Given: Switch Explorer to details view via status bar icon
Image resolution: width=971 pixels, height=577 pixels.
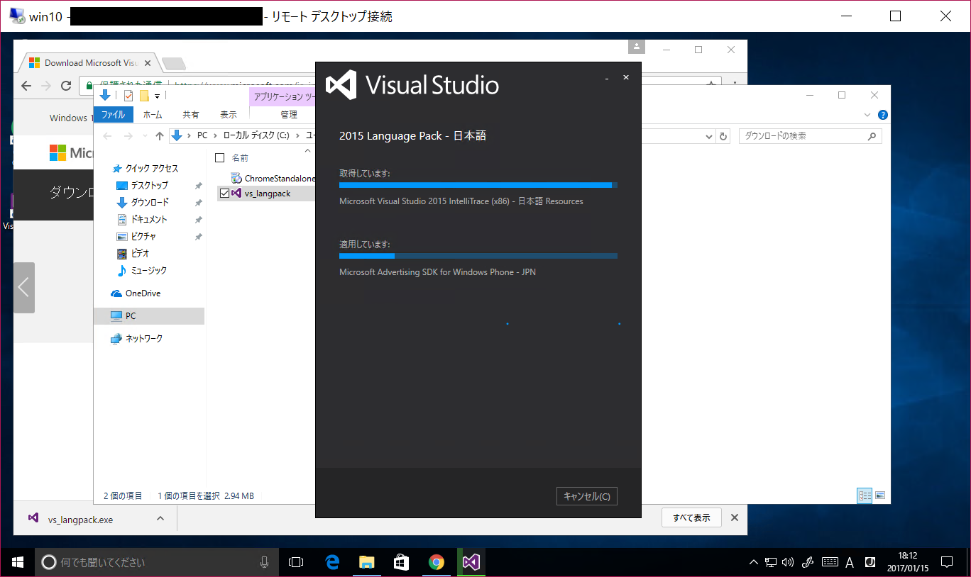Looking at the screenshot, I should coord(865,495).
